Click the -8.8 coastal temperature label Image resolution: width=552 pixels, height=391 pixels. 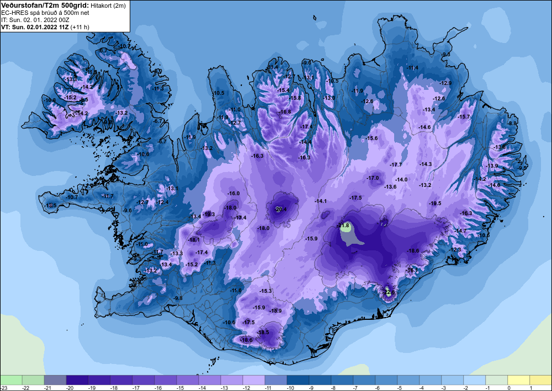512,124
